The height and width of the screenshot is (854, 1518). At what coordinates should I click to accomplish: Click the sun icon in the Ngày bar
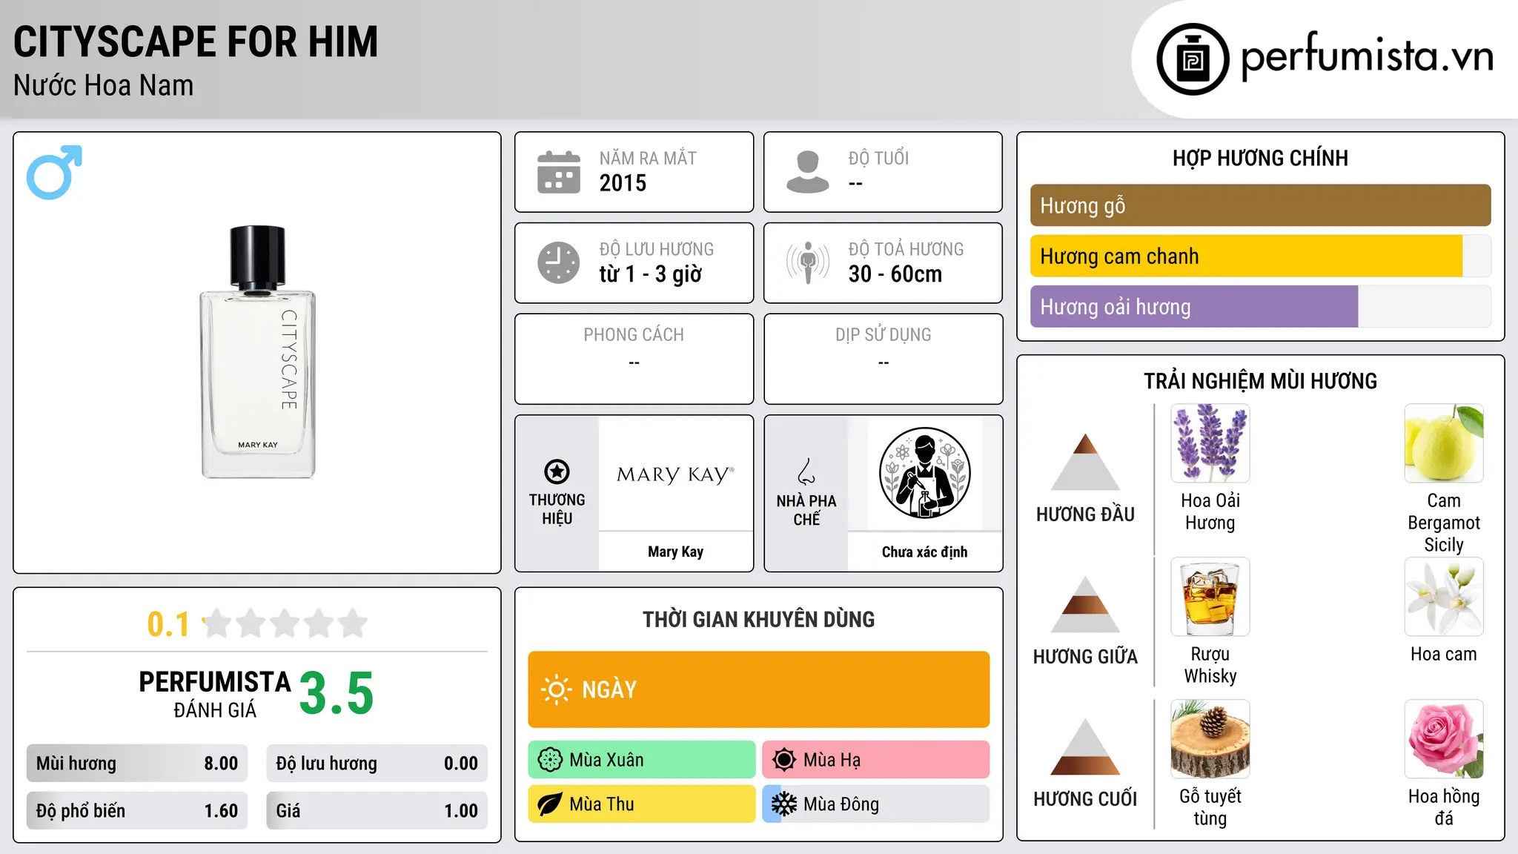[556, 689]
